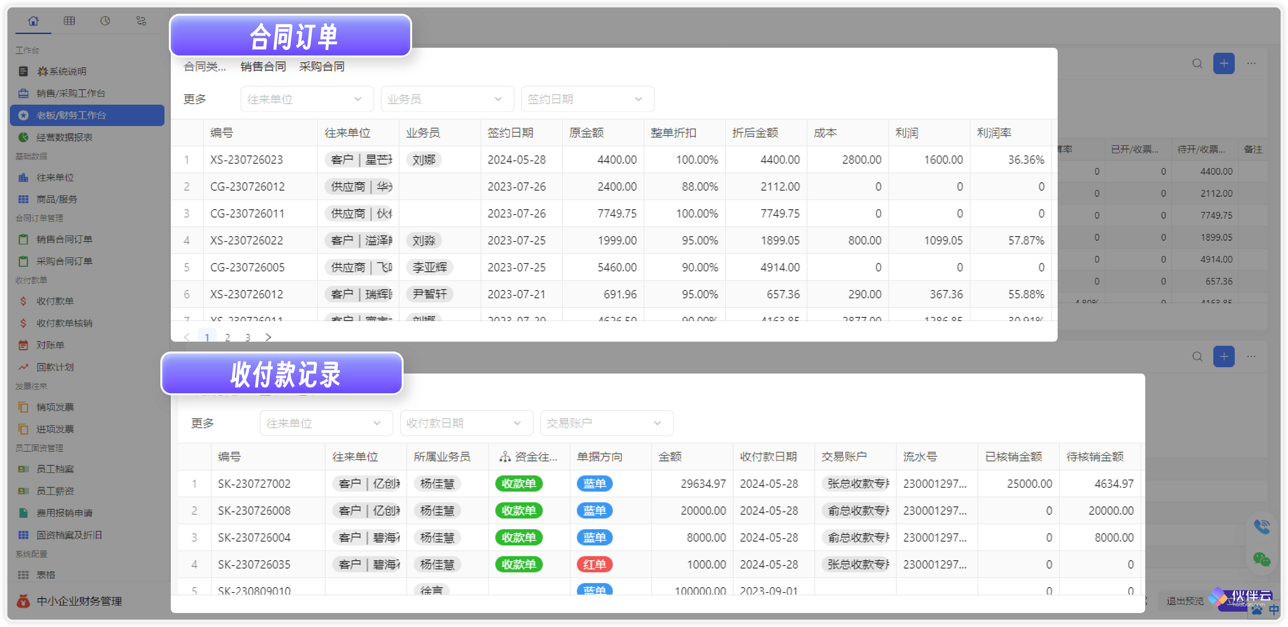Click the 回款计划 trend icon
Image resolution: width=1288 pixels, height=627 pixels.
[x=23, y=367]
